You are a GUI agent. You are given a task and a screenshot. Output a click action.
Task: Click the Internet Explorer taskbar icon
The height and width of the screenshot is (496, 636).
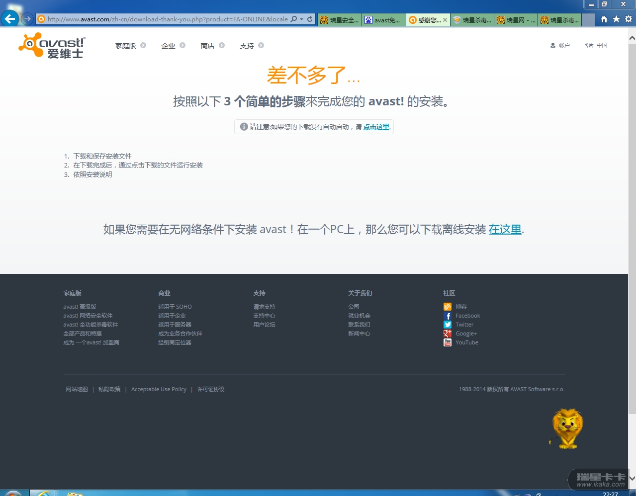click(x=42, y=494)
